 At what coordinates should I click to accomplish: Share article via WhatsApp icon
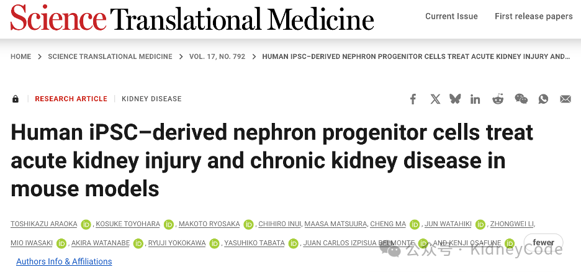pos(543,99)
